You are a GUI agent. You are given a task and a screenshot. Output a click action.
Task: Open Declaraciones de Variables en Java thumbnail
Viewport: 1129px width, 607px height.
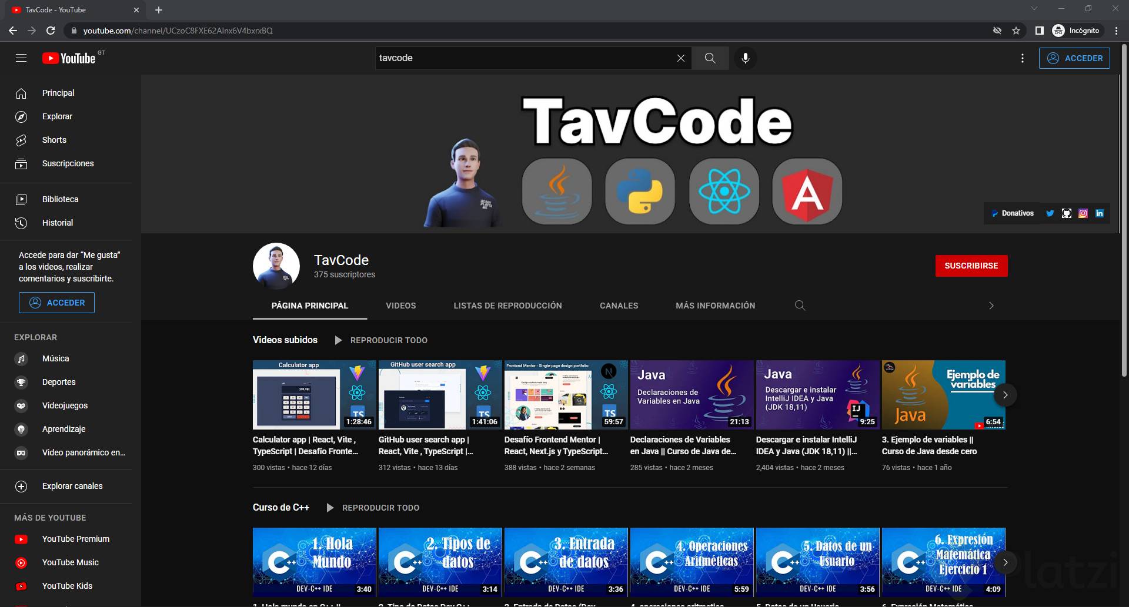pyautogui.click(x=692, y=395)
